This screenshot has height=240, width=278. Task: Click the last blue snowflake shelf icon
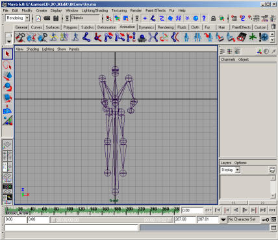(264, 37)
